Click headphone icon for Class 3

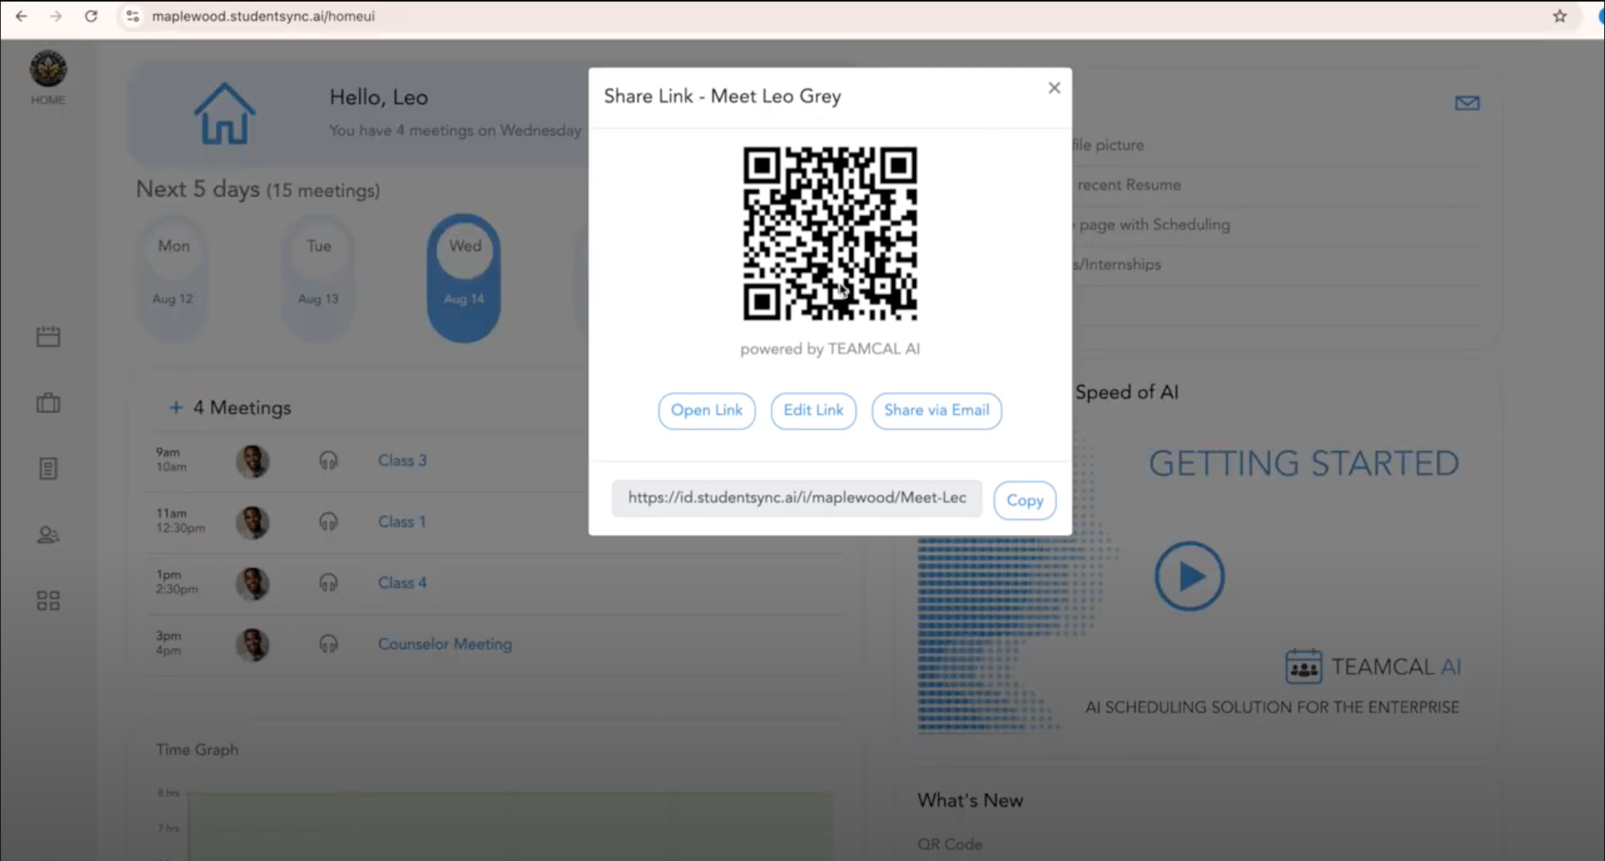pyautogui.click(x=328, y=461)
